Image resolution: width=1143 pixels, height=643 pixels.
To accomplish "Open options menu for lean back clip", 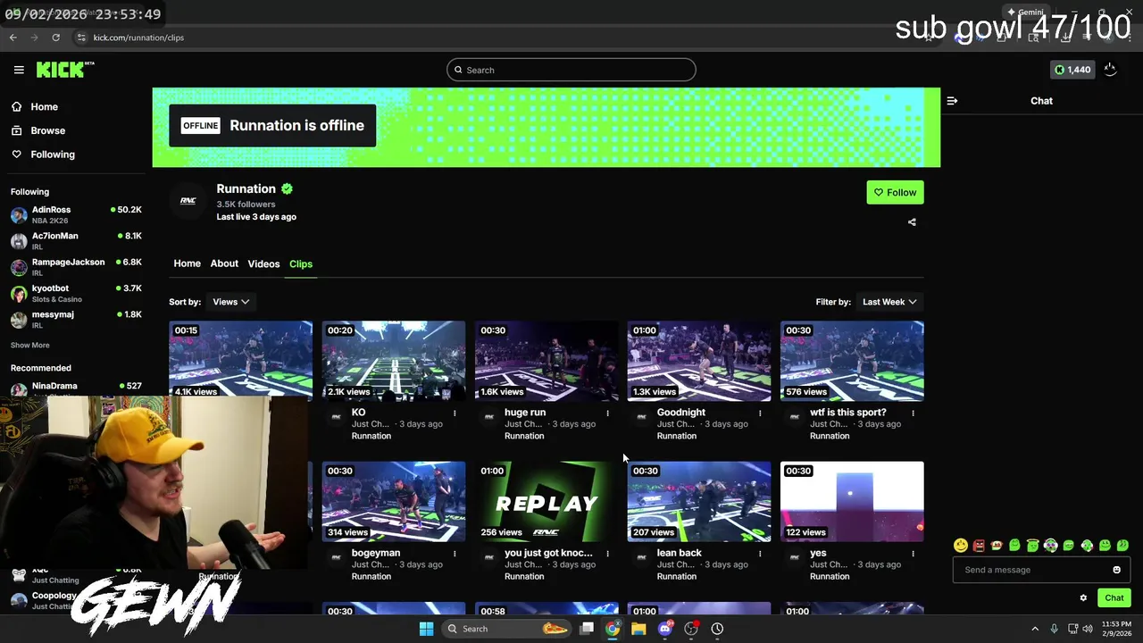I will [760, 553].
